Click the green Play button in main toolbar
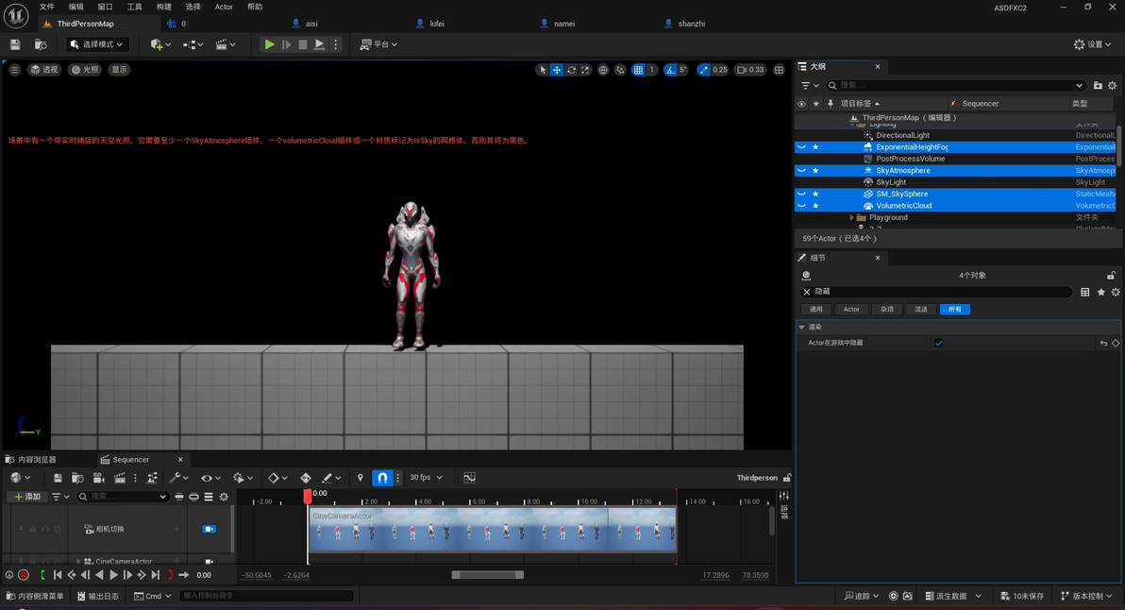 (x=269, y=44)
